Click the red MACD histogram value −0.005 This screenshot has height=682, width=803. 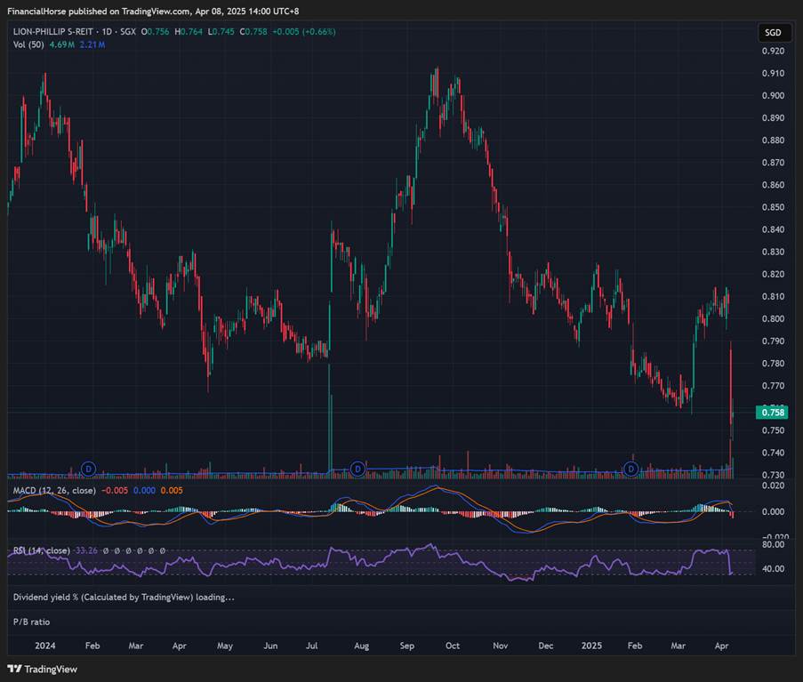click(x=115, y=491)
